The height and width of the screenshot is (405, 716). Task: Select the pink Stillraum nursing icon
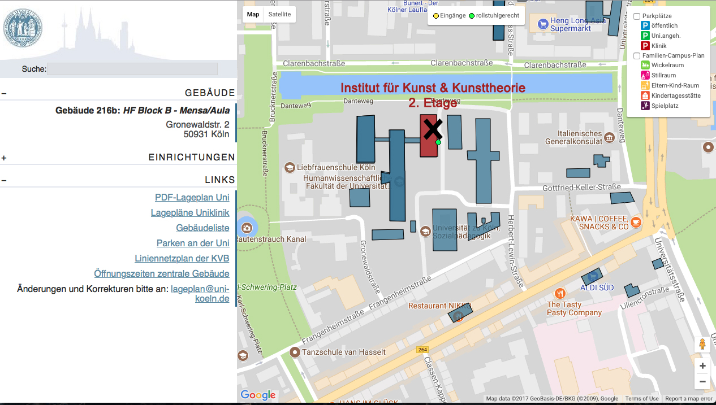[x=645, y=75]
